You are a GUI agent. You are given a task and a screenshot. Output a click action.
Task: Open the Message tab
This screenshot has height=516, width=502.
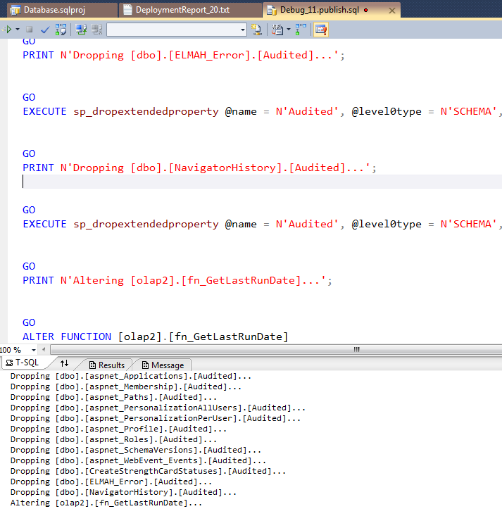163,365
